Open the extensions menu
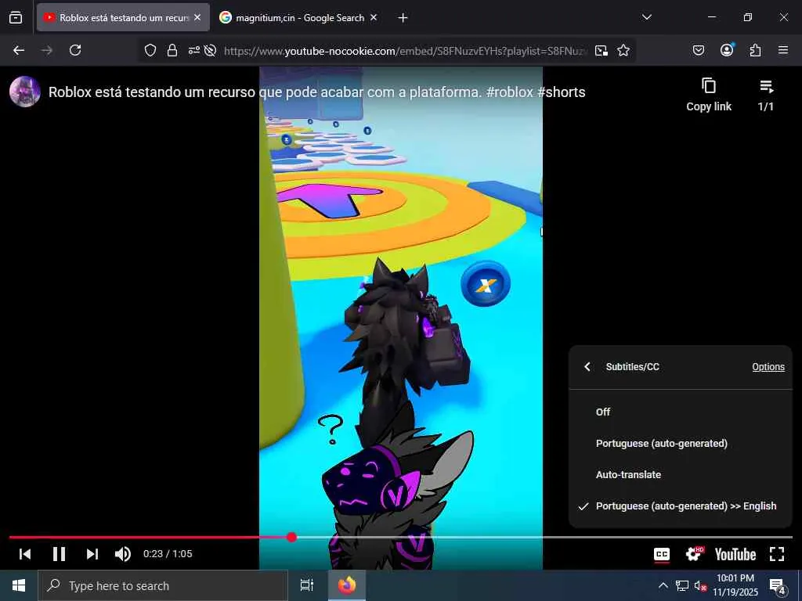The image size is (802, 601). [x=755, y=50]
